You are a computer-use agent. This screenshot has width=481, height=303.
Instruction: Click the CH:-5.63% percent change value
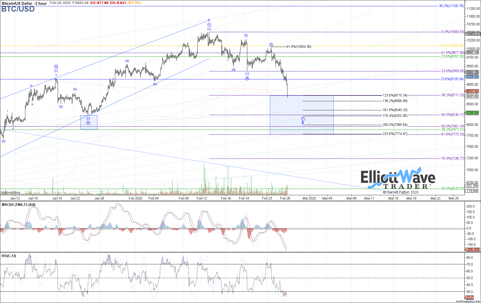118,3
